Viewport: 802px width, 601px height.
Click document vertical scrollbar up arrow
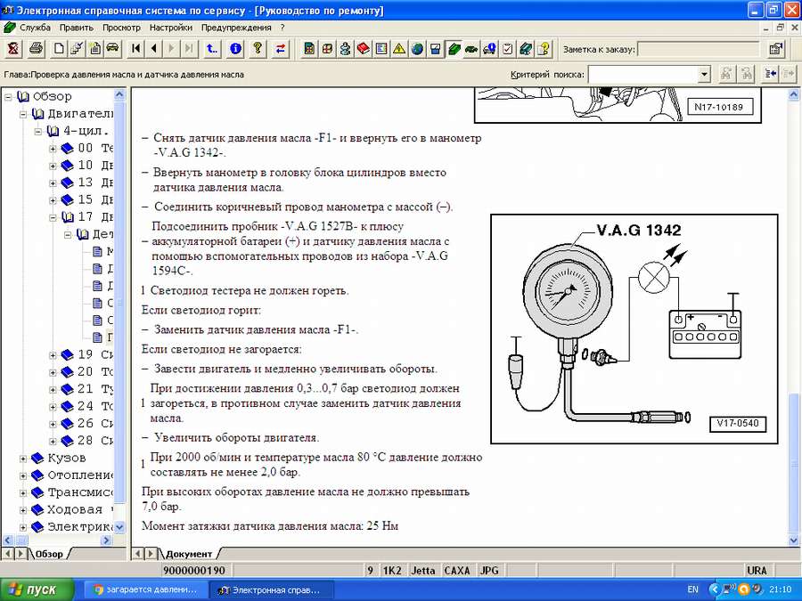point(793,94)
